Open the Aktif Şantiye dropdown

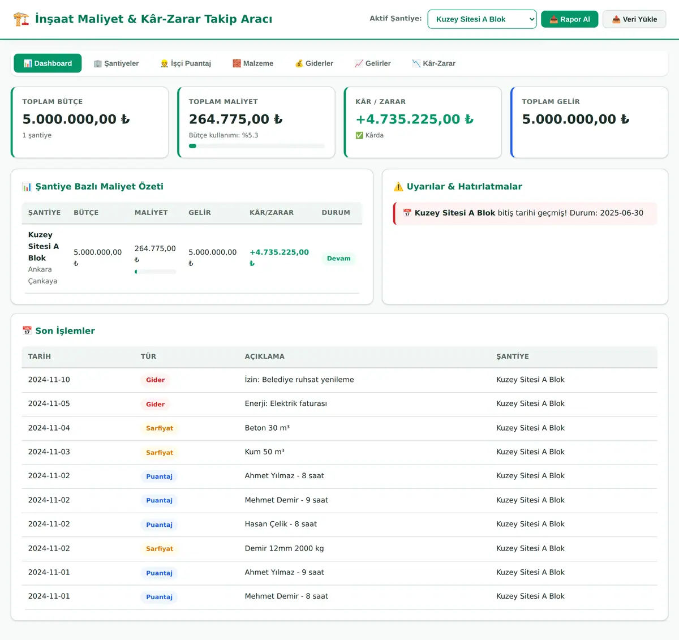coord(482,19)
